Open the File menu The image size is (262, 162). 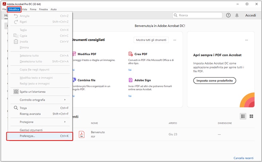tap(4, 9)
